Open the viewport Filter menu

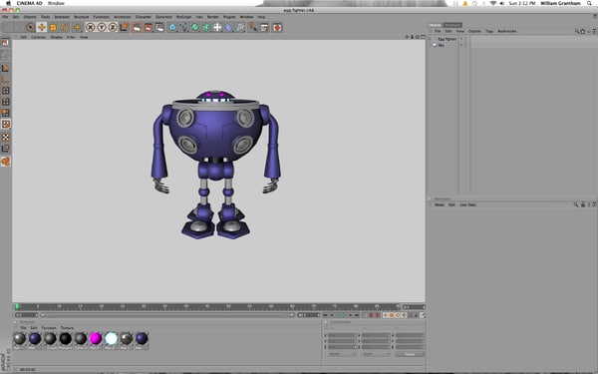click(x=71, y=37)
